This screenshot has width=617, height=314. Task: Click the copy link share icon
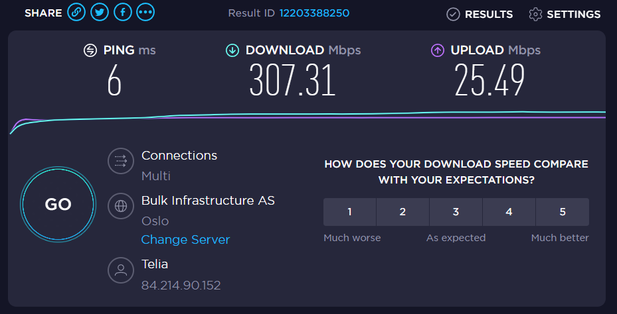point(77,13)
